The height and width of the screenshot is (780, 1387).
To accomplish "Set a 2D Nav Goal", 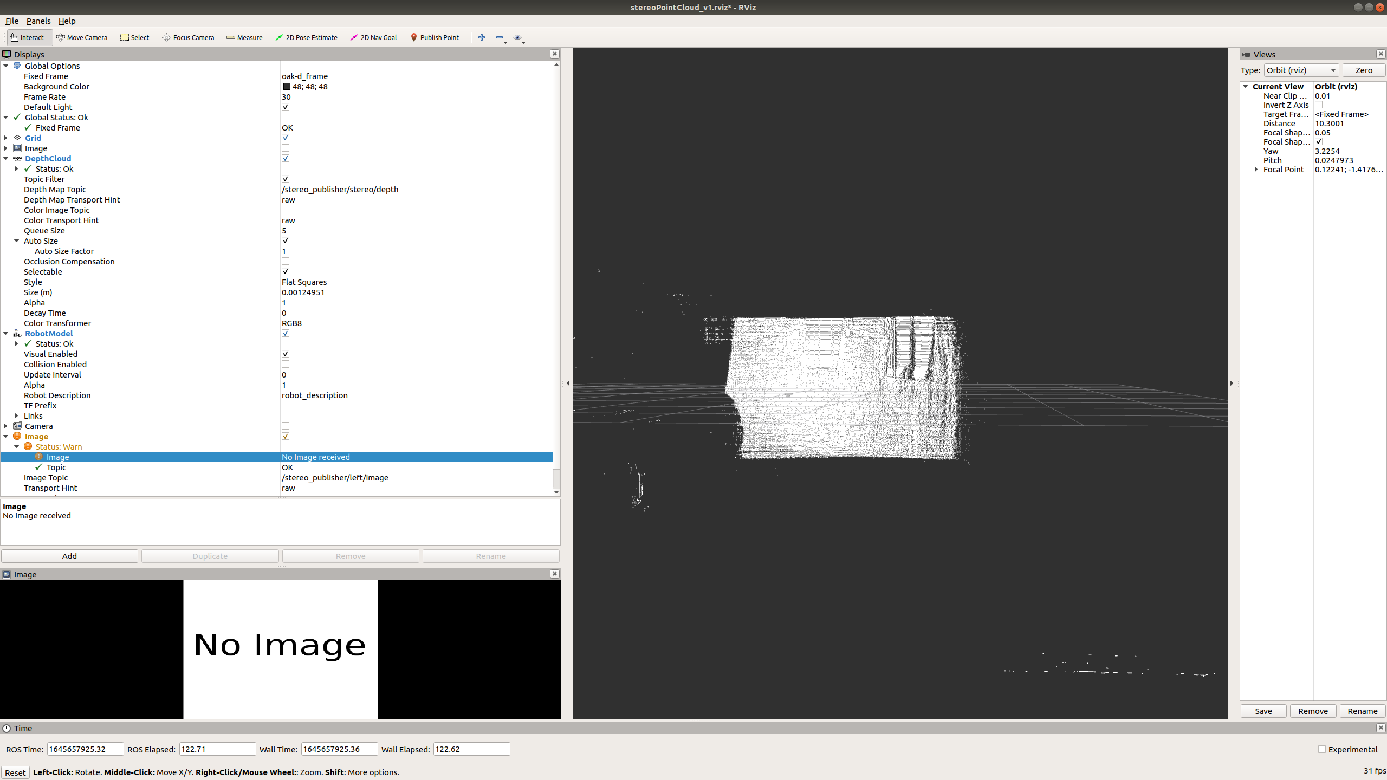I will click(373, 37).
